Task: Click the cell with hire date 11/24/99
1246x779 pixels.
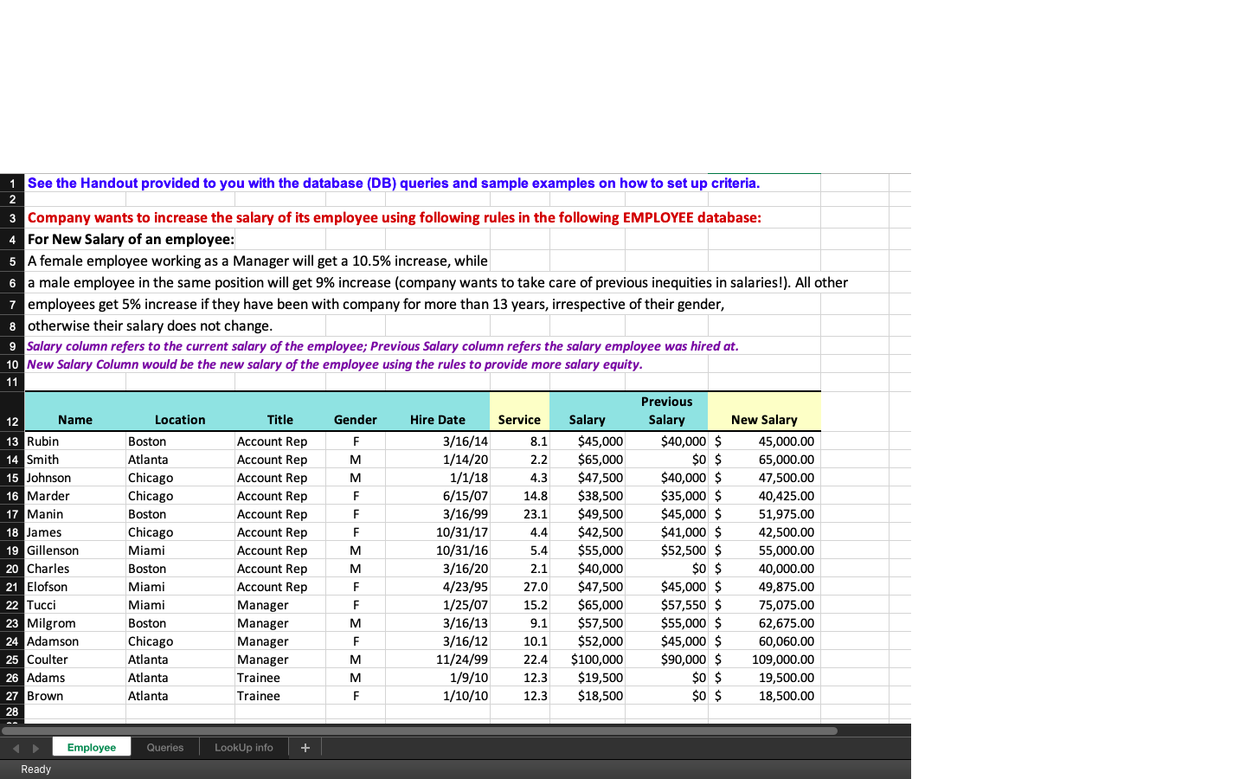Action: pyautogui.click(x=438, y=659)
